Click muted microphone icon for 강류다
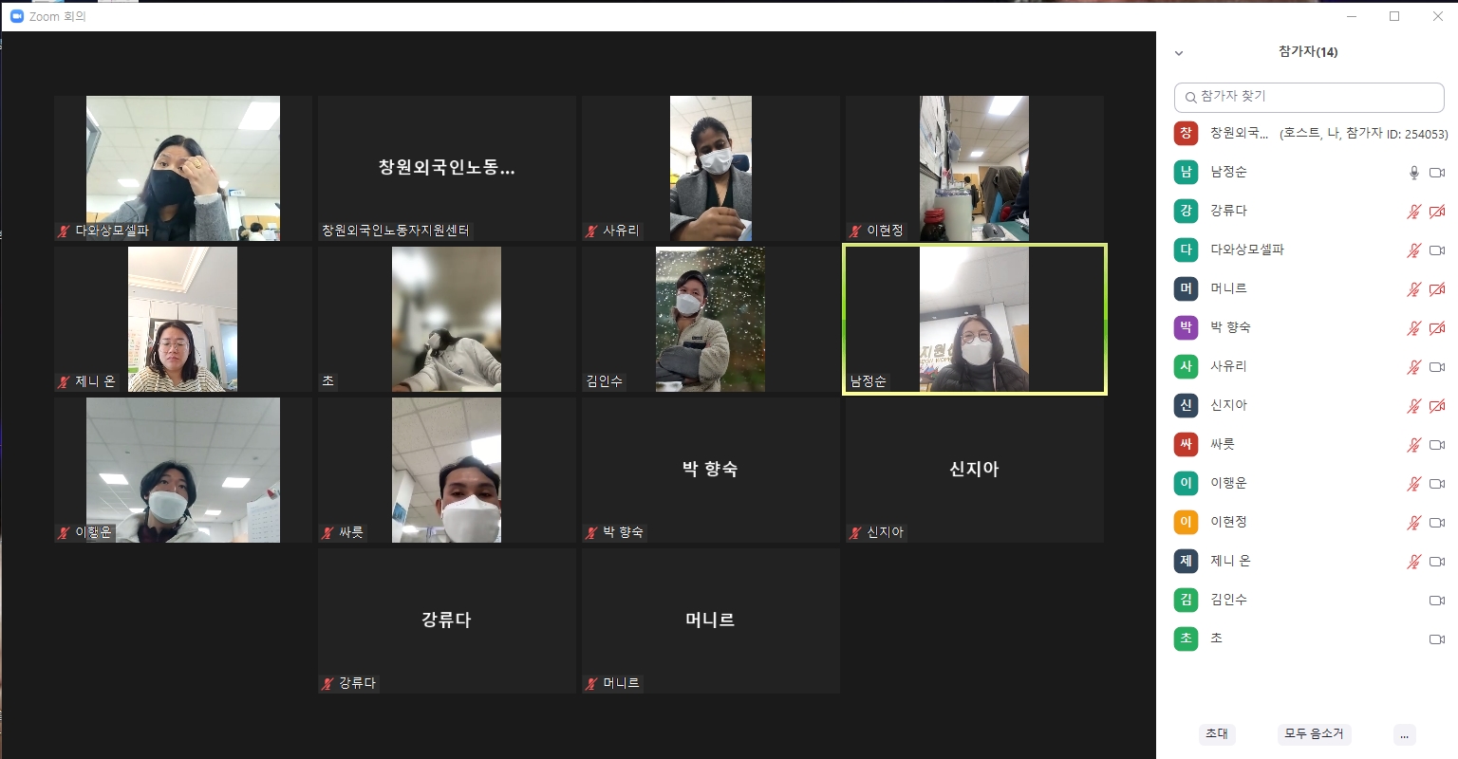The width and height of the screenshot is (1458, 759). [x=1414, y=212]
